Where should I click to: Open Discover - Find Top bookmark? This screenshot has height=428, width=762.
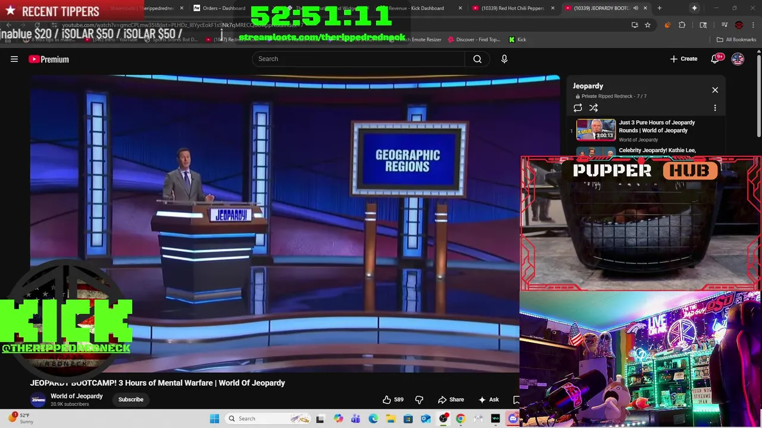coord(473,40)
